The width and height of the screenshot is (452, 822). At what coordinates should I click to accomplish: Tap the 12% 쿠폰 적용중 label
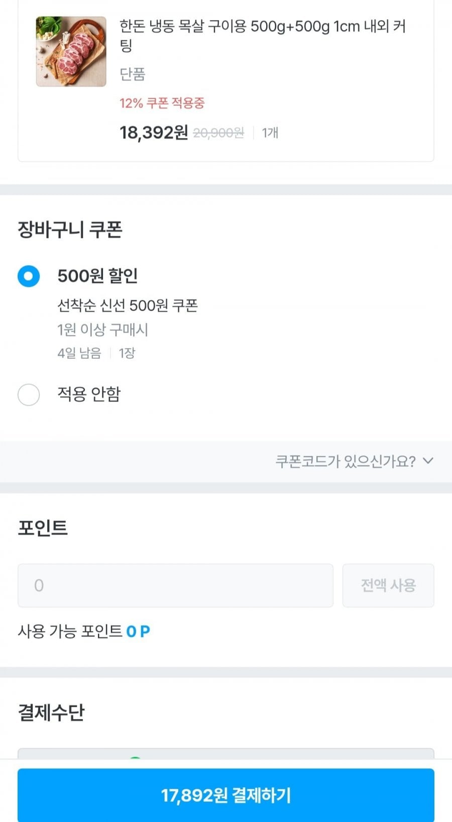pyautogui.click(x=162, y=103)
